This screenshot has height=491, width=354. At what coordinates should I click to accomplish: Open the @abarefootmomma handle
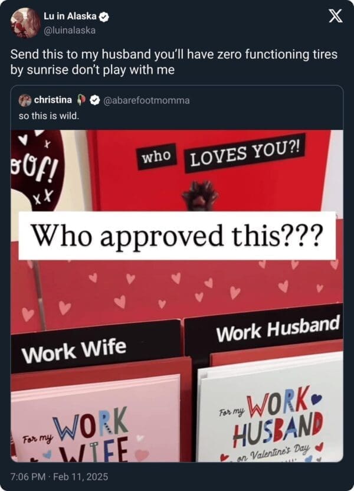click(146, 100)
